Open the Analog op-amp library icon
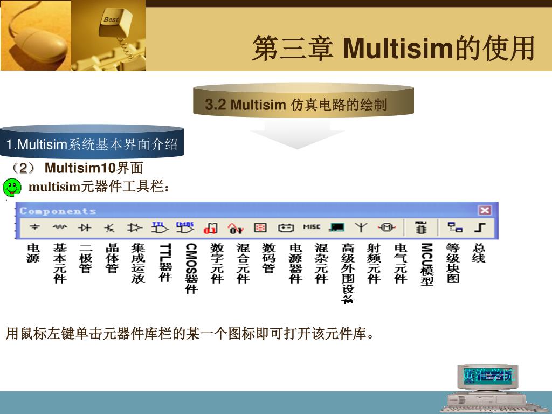The height and width of the screenshot is (414, 552). pos(134,228)
